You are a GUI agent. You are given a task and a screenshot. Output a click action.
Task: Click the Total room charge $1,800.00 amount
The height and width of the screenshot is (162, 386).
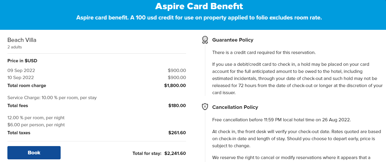tap(175, 86)
